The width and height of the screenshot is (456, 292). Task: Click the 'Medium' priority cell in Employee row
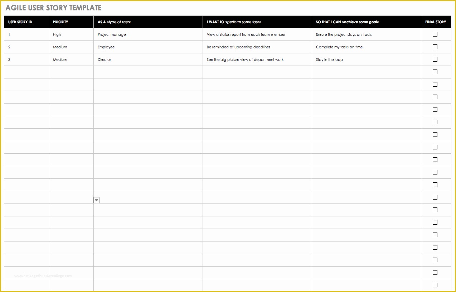coord(71,47)
